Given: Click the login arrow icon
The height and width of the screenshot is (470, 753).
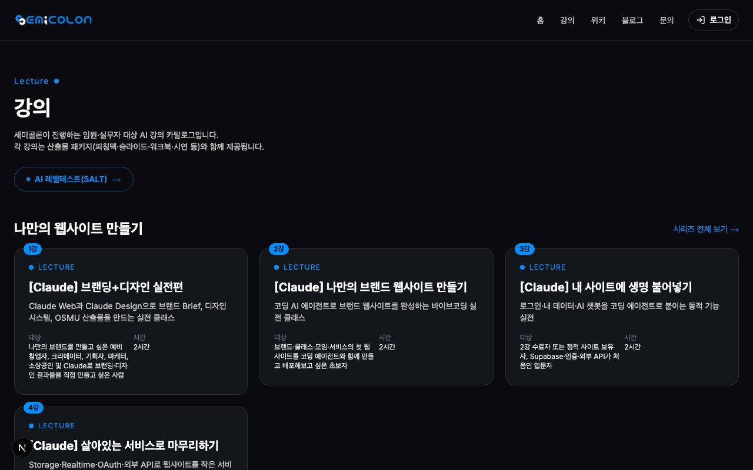Looking at the screenshot, I should pos(701,20).
